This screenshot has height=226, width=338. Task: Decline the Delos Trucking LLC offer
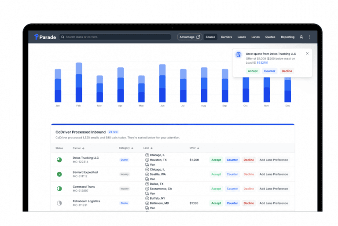point(249,160)
